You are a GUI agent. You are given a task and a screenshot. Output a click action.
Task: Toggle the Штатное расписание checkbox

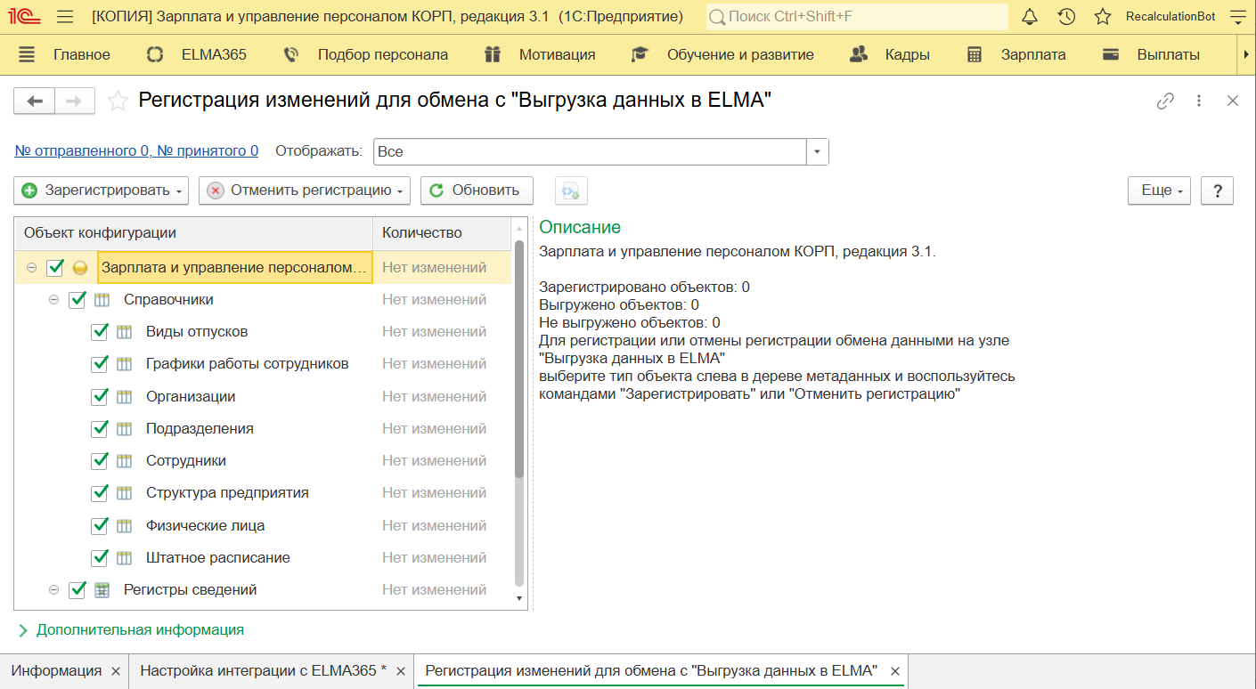click(100, 558)
